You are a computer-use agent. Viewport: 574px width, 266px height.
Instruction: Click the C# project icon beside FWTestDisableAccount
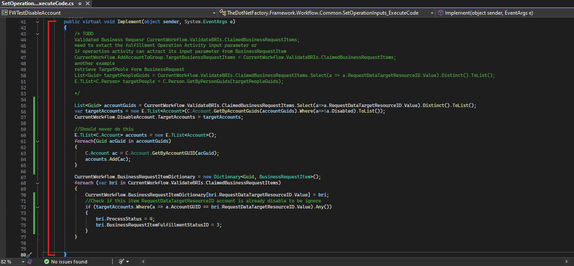coord(5,13)
